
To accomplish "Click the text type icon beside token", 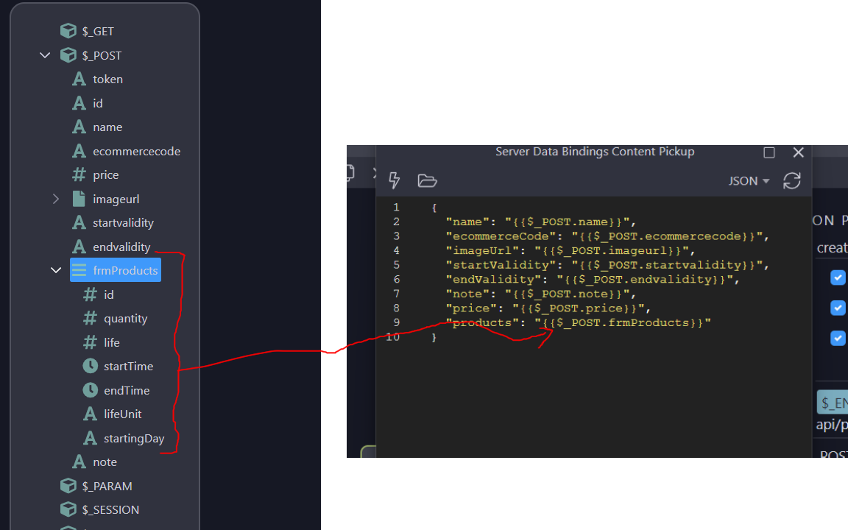I will pos(79,79).
